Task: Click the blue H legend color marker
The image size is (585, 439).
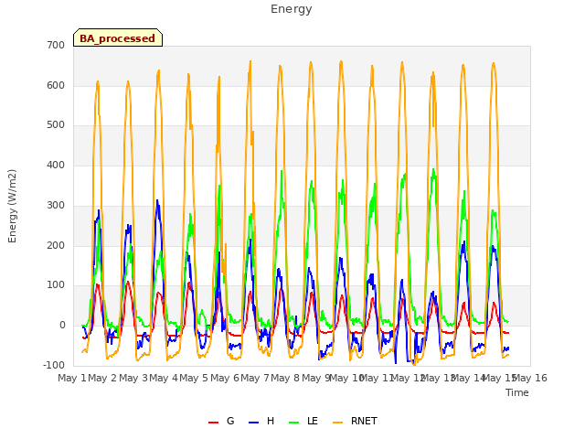Action: 254,423
